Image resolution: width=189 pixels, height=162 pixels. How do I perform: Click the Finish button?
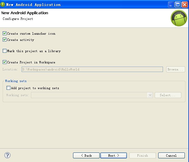coord(143,155)
